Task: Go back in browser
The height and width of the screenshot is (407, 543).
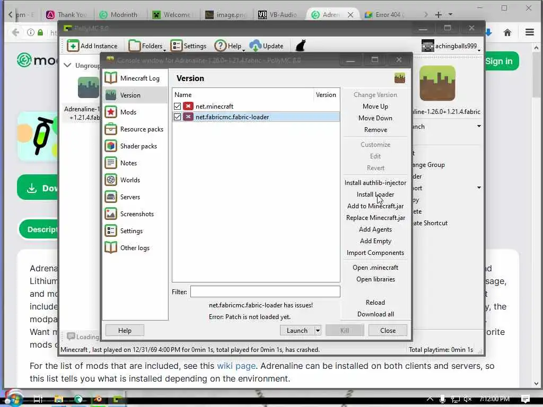Action: [15, 32]
